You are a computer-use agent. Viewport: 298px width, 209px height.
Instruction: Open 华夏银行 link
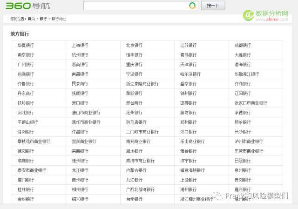coord(26,45)
